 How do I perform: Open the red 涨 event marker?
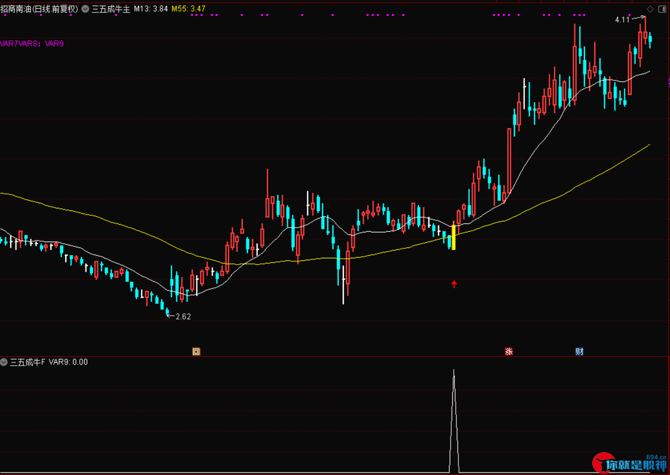pyautogui.click(x=509, y=351)
